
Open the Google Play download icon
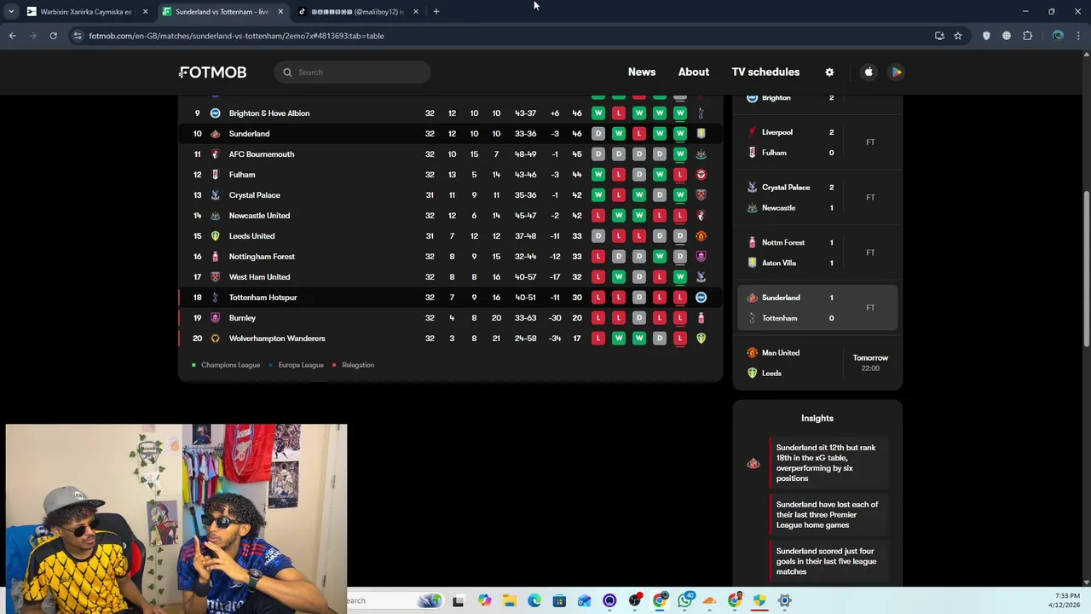point(897,72)
